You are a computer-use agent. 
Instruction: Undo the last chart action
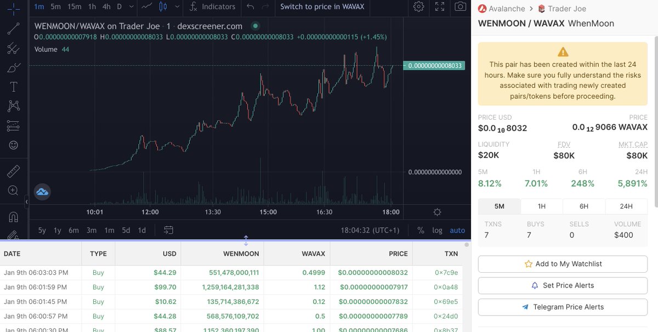coord(251,7)
